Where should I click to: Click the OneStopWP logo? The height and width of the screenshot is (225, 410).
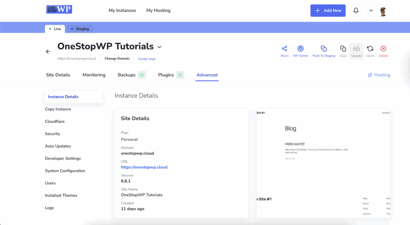click(x=59, y=9)
